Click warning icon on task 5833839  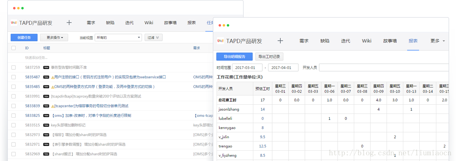click(x=53, y=106)
